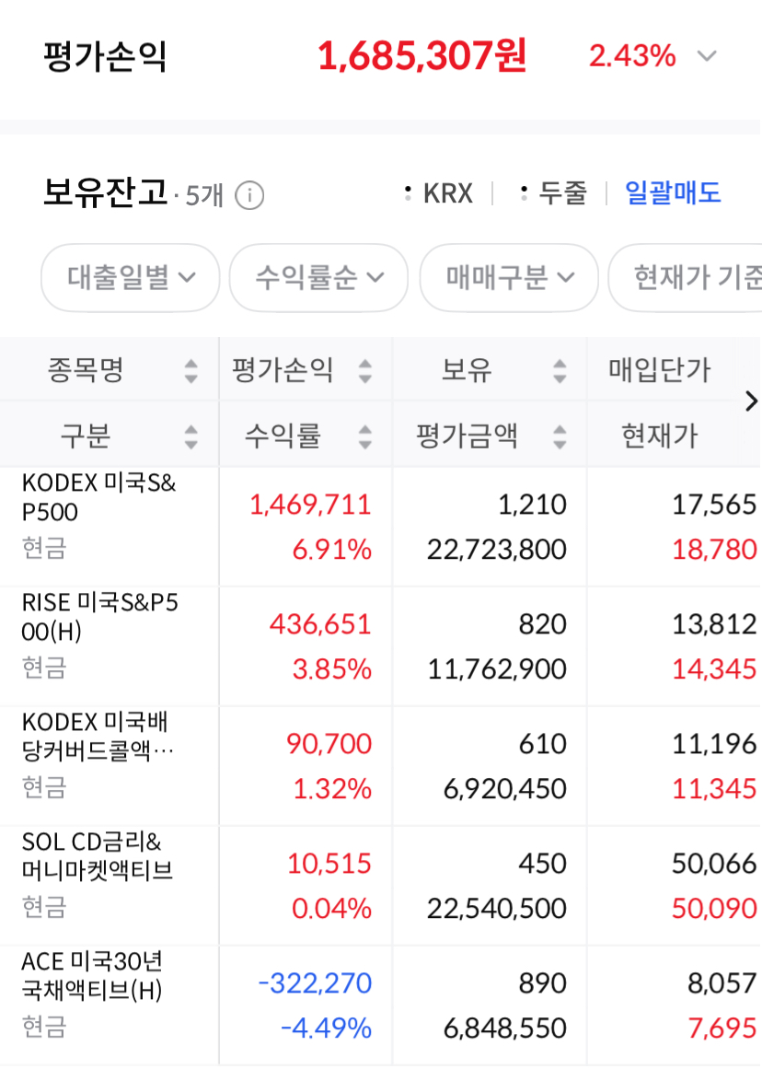Sort by 구분 column arrows
Viewport: 762px width, 1092px height.
(x=190, y=436)
